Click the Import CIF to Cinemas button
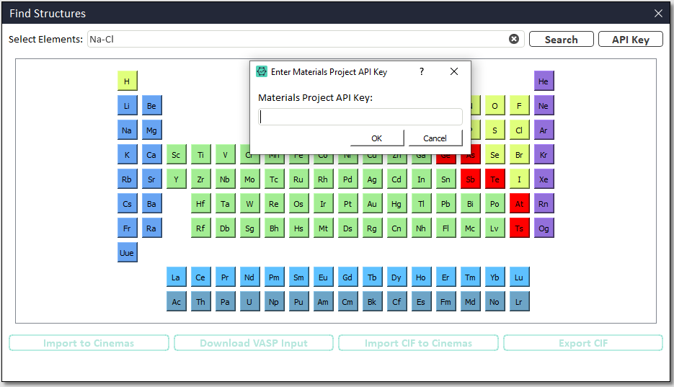674x387 pixels. tap(418, 343)
